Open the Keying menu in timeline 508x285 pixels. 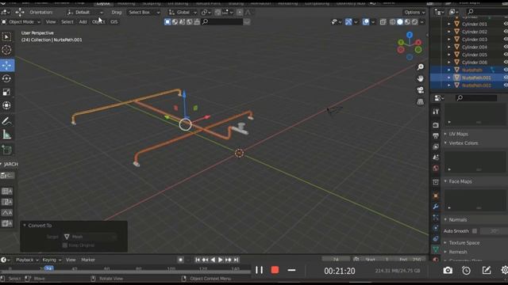[52, 260]
